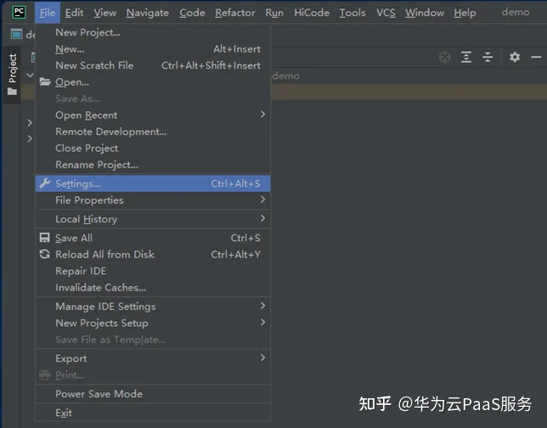Open the Help menu
547x428 pixels.
[465, 13]
